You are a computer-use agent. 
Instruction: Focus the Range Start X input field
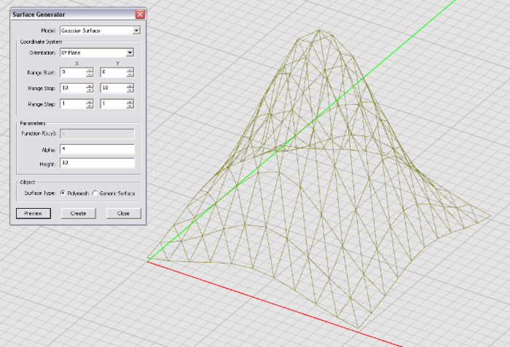73,72
